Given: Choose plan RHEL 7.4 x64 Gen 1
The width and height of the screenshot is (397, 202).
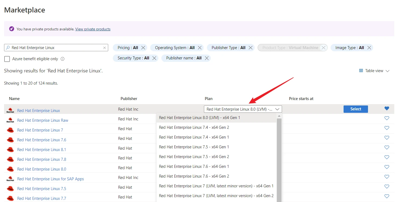Looking at the screenshot, I should pos(216,137).
